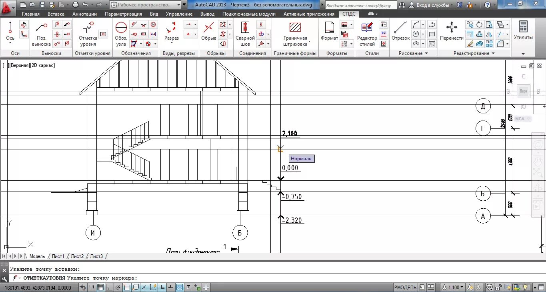Expand the Утилиты panel arrow
Viewport: 546px width, 292px height.
point(523,54)
